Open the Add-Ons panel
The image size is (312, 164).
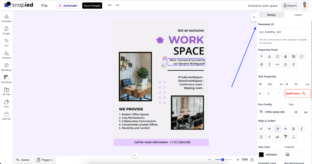[x=6, y=116]
